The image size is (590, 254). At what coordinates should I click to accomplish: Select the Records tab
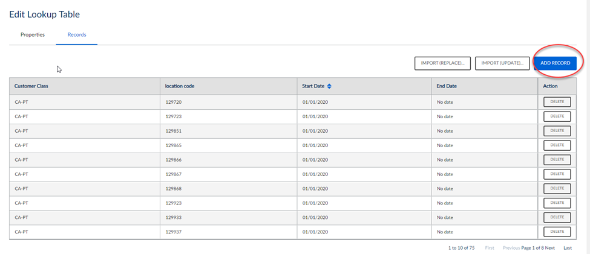(x=77, y=35)
